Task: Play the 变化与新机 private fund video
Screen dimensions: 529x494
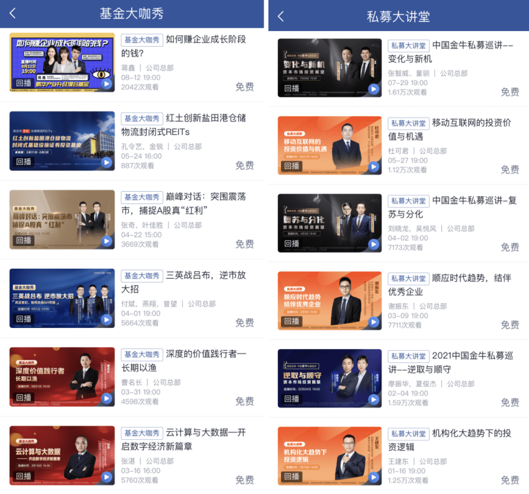Action: (374, 89)
